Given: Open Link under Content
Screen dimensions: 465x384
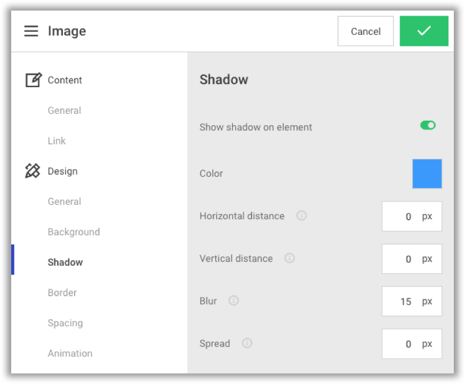Looking at the screenshot, I should 57,141.
